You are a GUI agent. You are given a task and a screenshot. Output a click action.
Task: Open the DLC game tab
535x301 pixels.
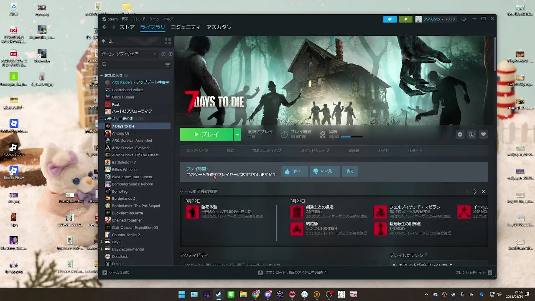(x=230, y=150)
